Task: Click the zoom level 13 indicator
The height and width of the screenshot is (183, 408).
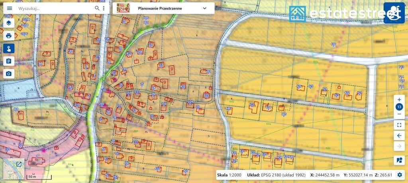Action: click(x=399, y=107)
